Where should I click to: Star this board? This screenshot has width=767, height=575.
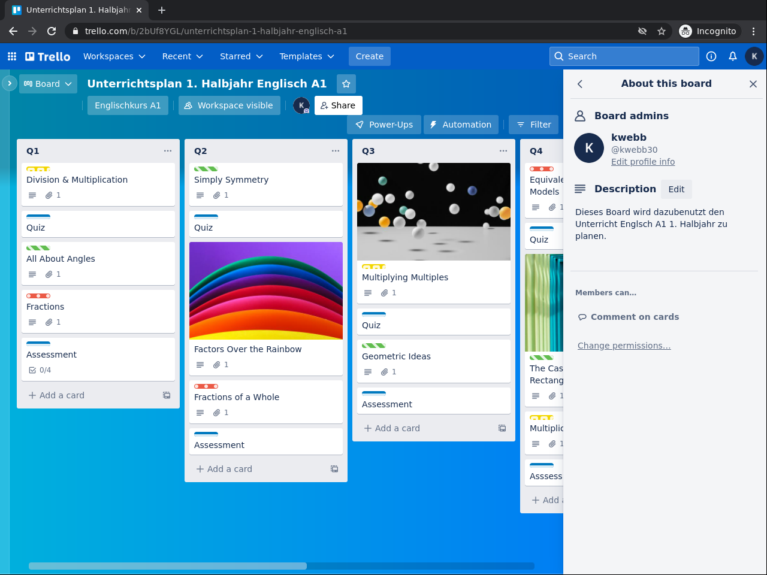click(346, 84)
